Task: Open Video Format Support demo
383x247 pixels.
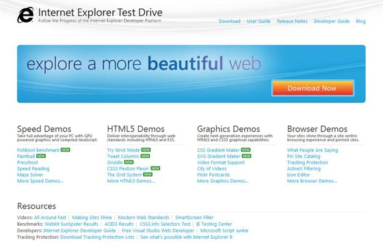Action: [x=221, y=162]
